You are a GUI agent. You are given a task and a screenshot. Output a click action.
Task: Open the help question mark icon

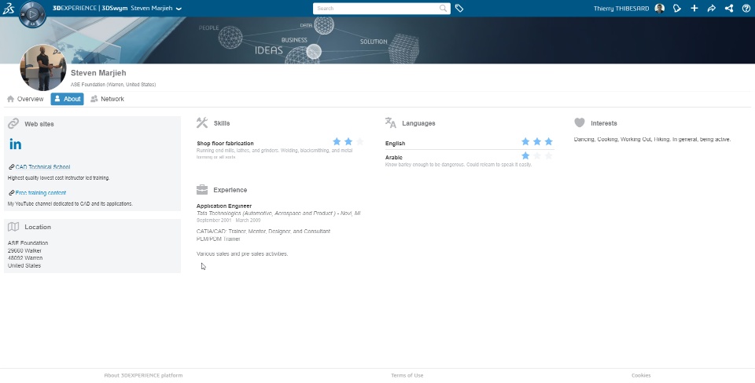click(x=746, y=8)
